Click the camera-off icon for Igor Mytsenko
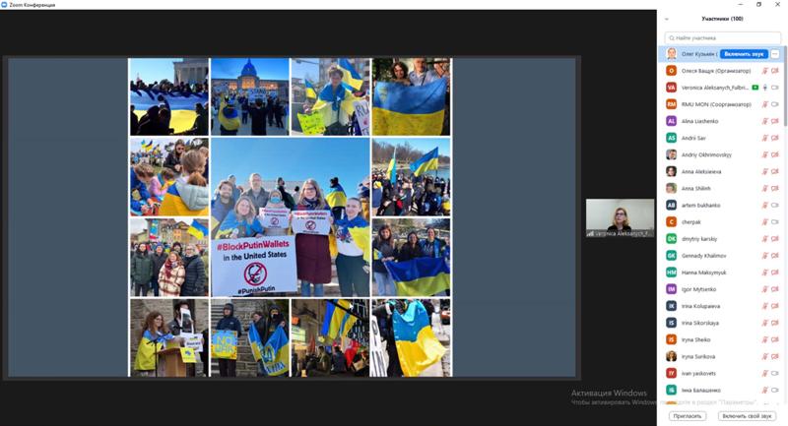Viewport: 788px width, 426px height. tap(775, 289)
